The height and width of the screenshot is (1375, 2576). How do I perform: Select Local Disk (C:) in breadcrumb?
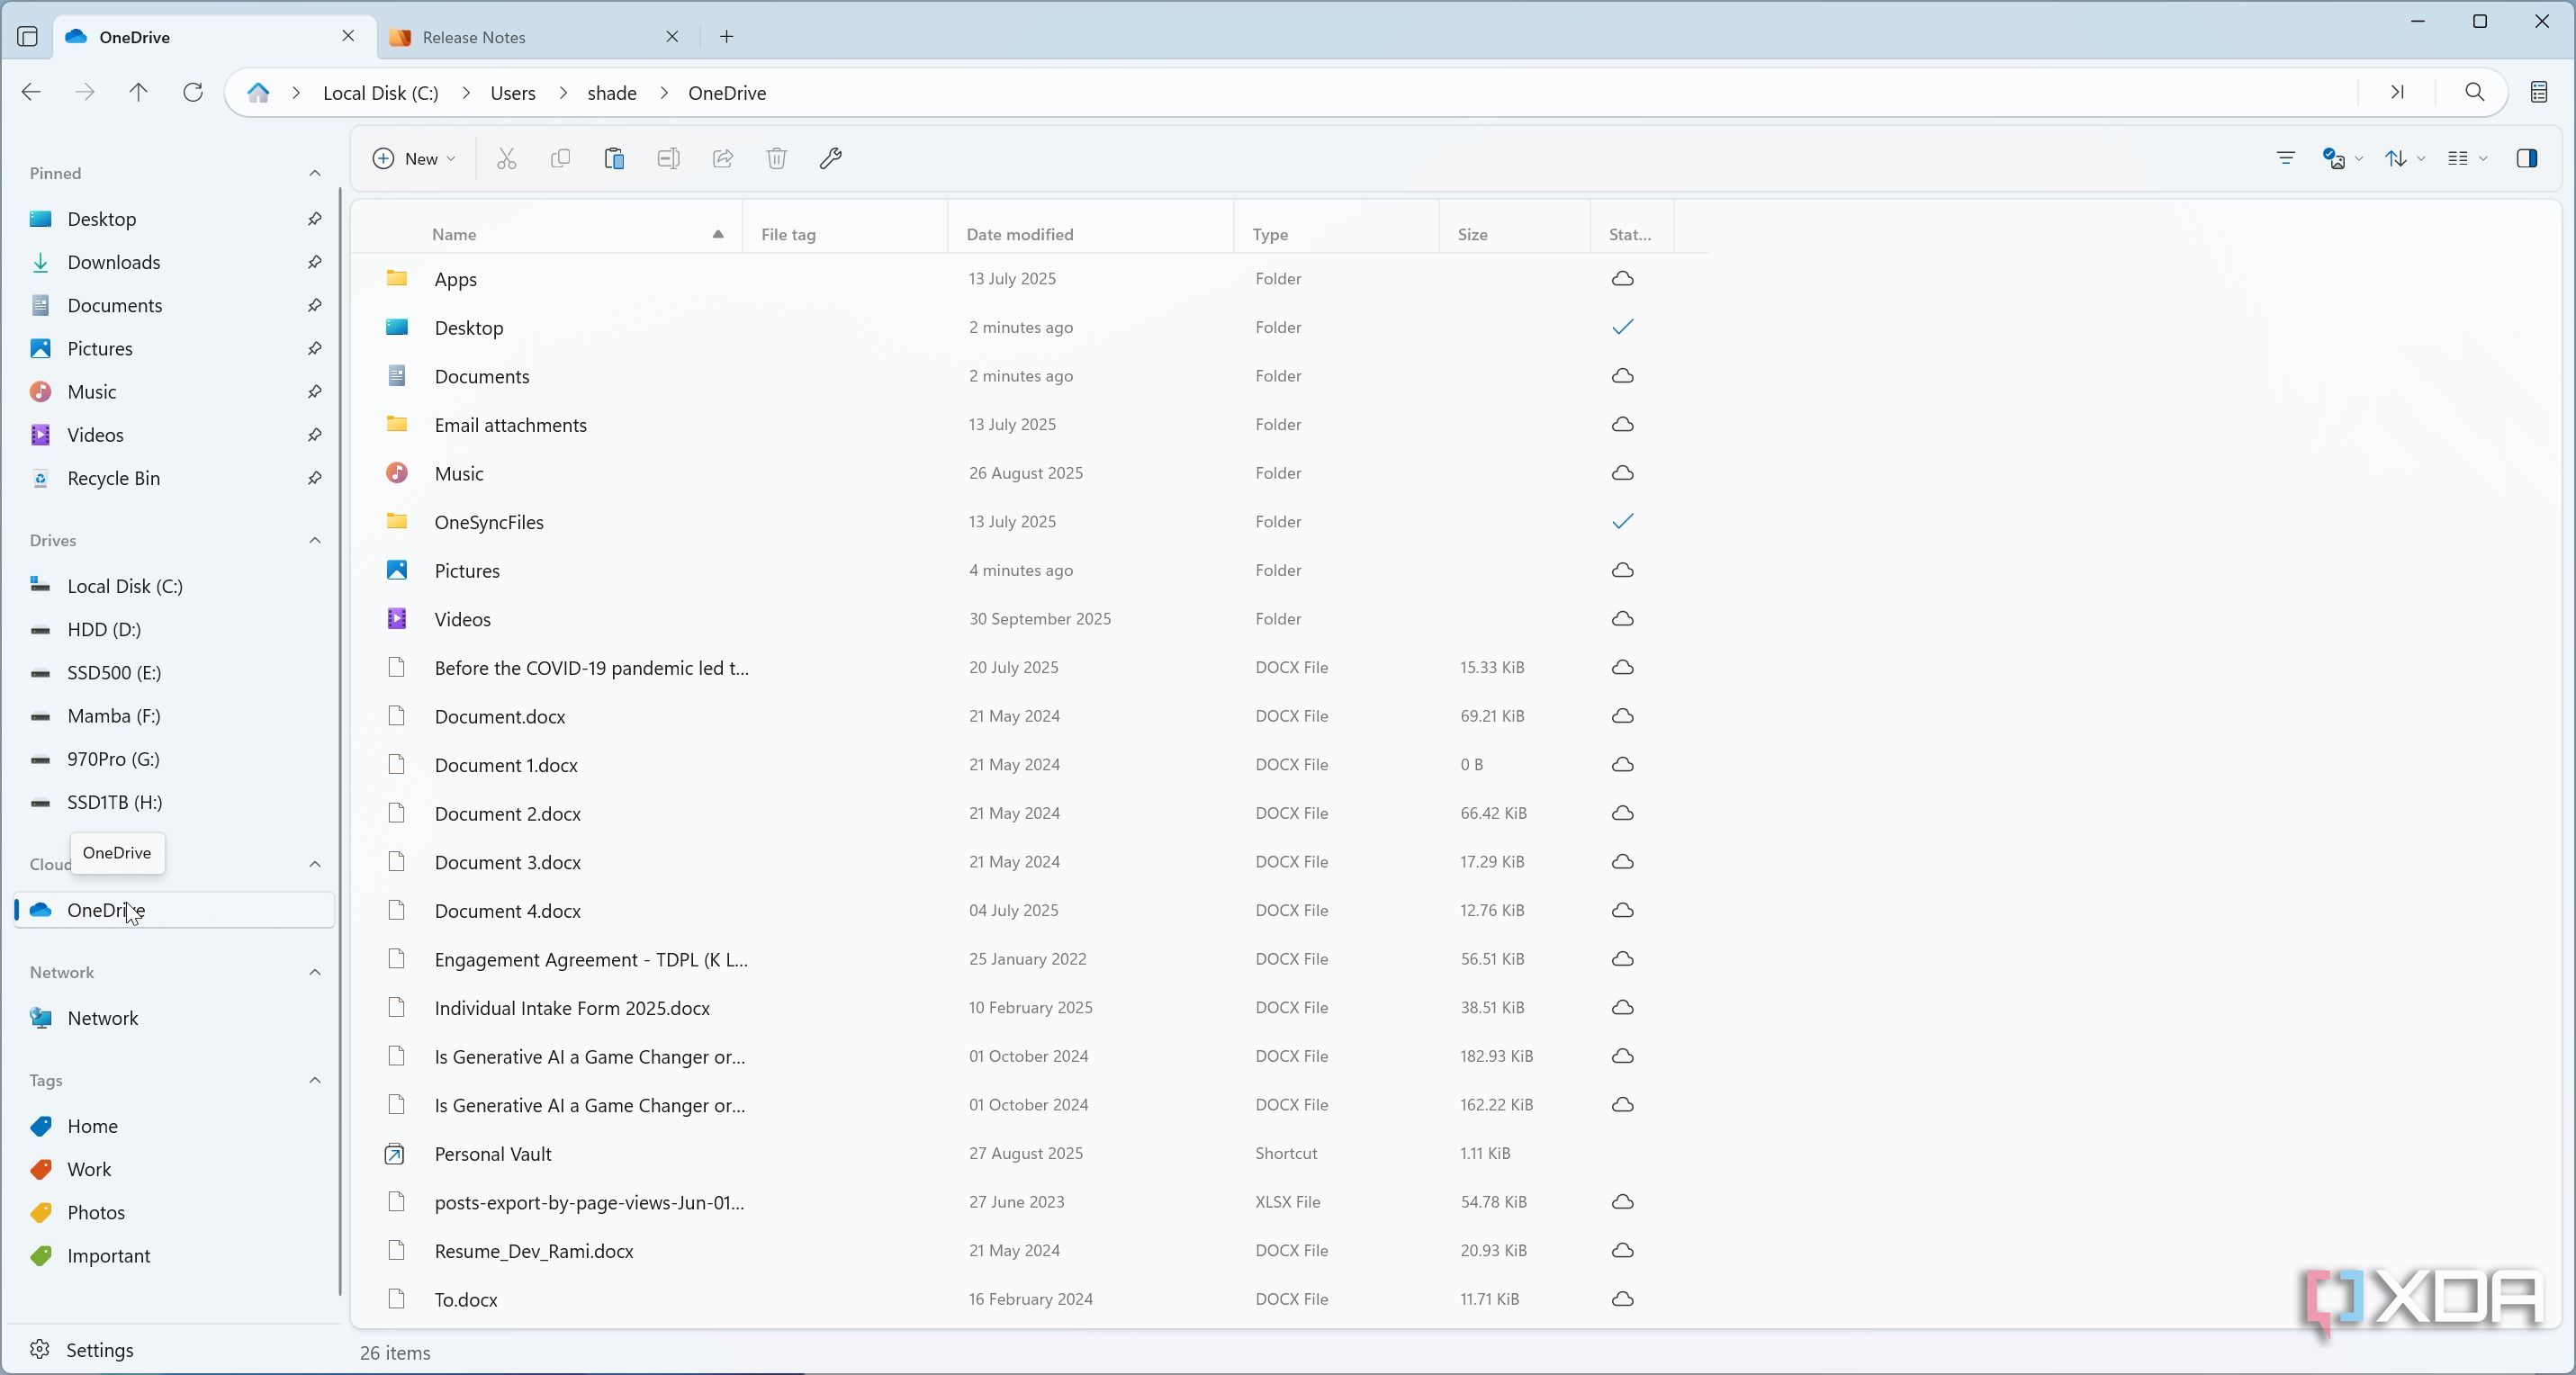coord(381,92)
